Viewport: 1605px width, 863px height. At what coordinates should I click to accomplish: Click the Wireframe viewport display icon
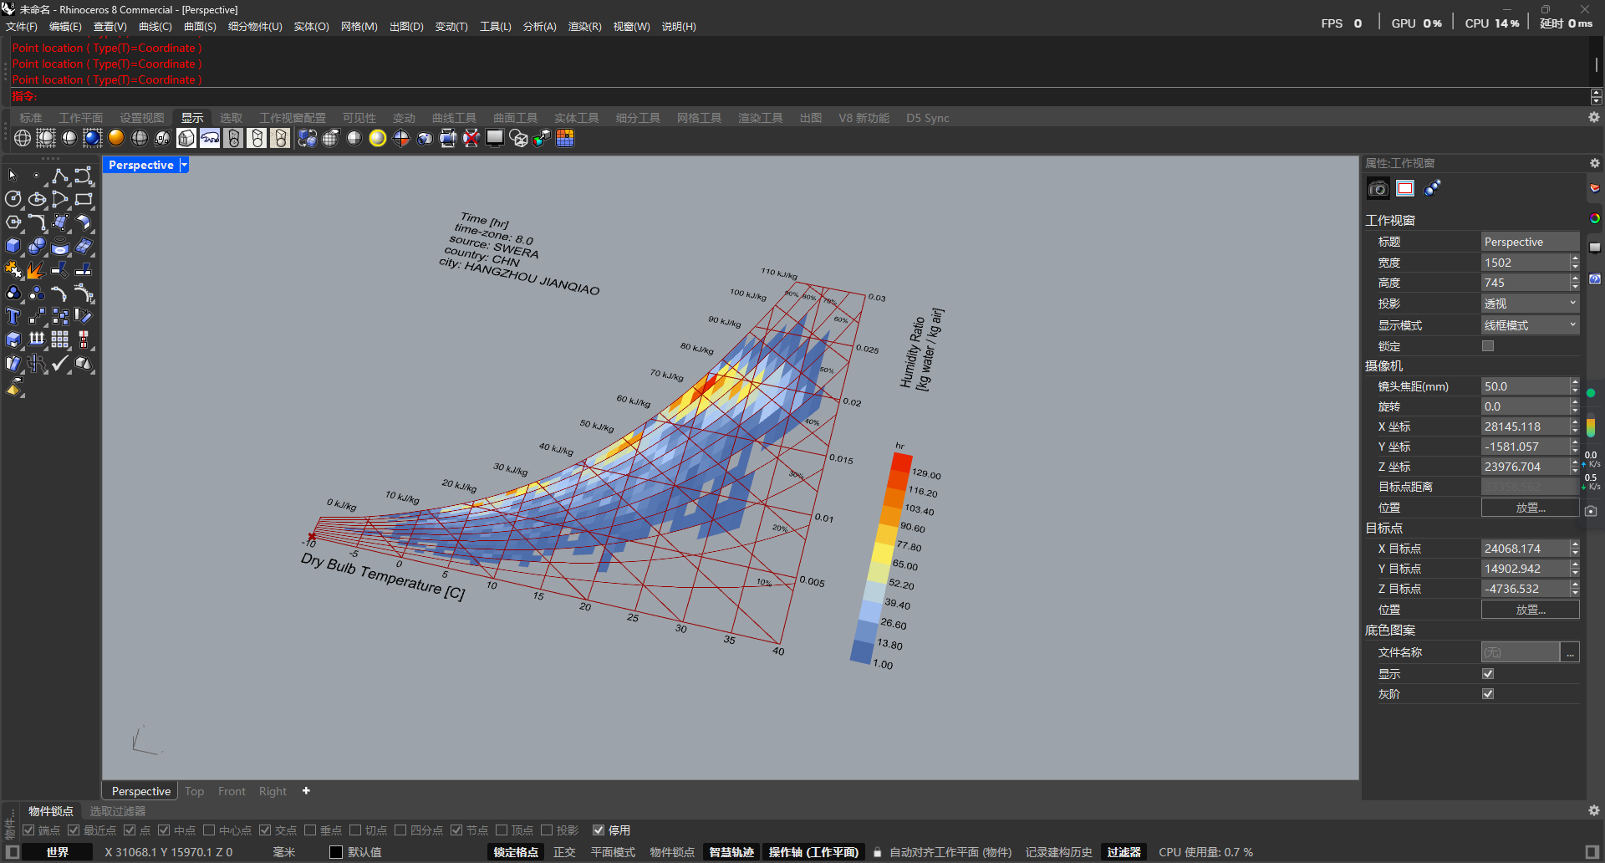[23, 138]
